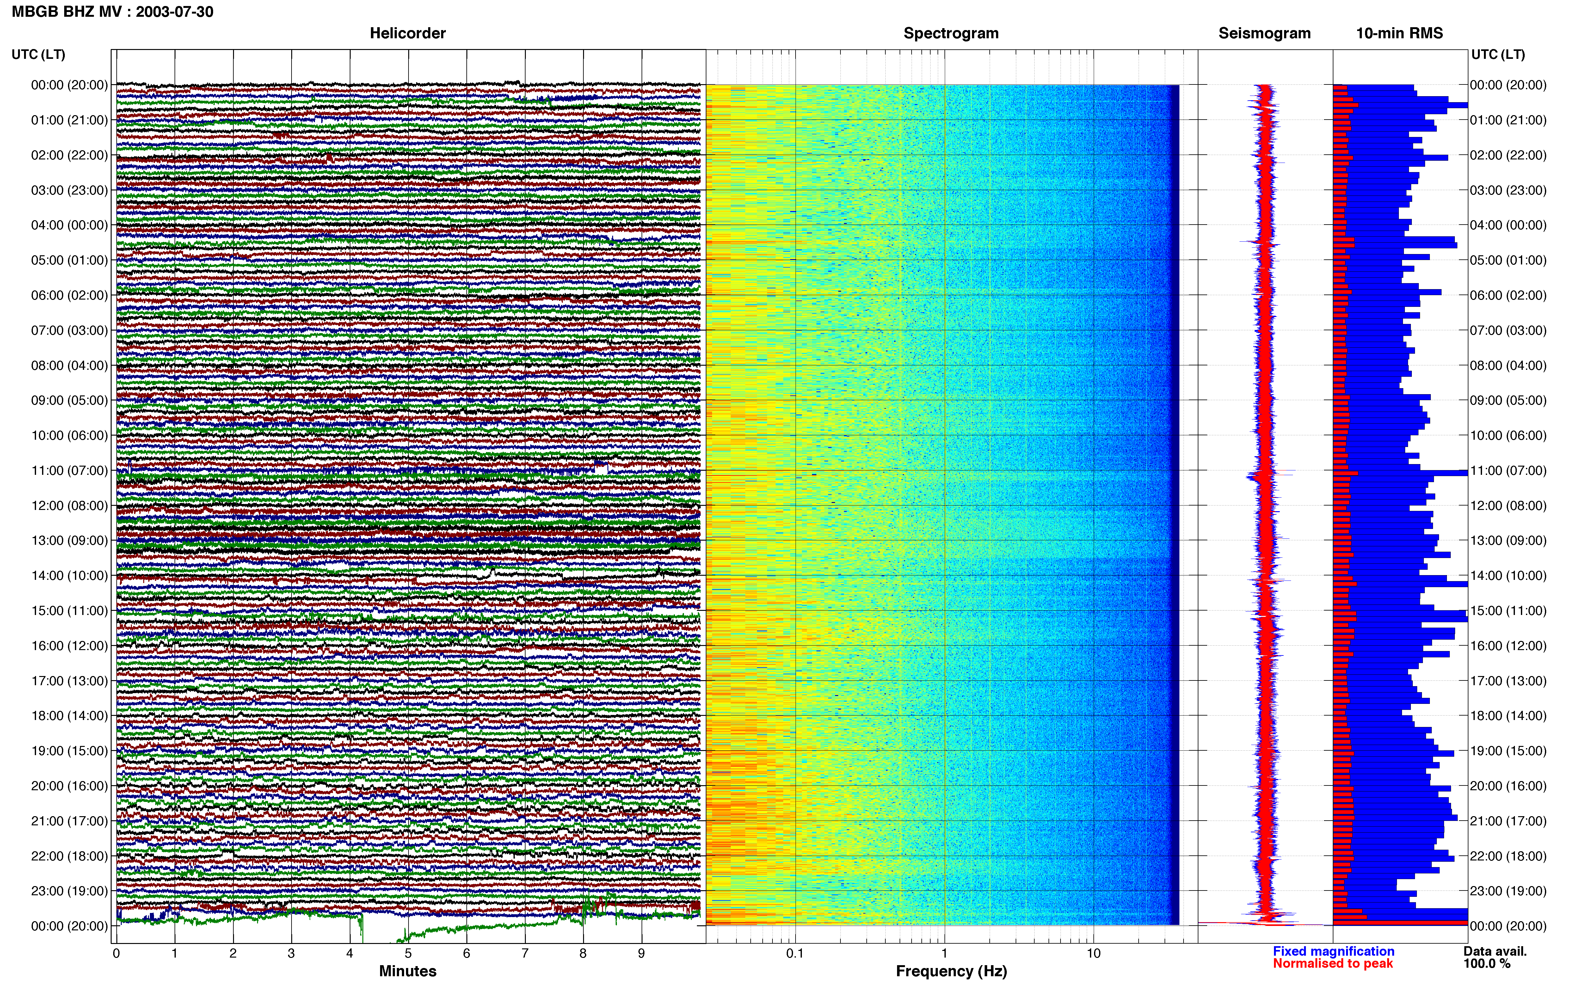Click the "Fixed magnification" legend text
The width and height of the screenshot is (1587, 993).
(x=1334, y=952)
